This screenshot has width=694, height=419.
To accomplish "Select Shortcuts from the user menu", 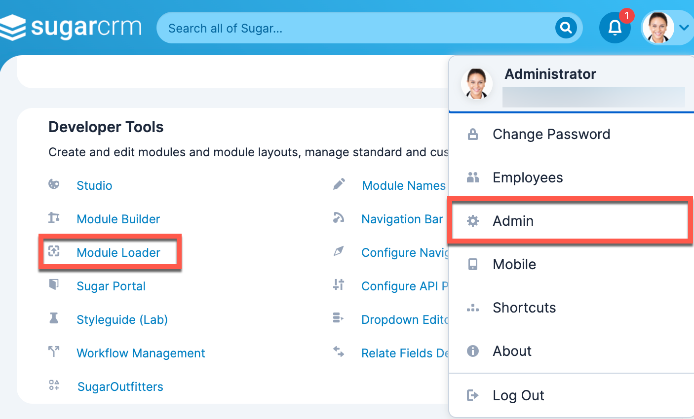I will tap(572, 308).
